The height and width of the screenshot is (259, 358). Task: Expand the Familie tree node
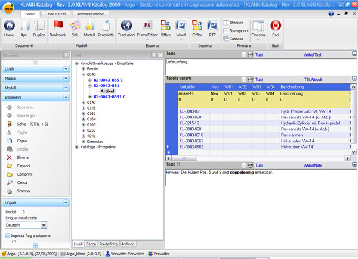coord(84,69)
